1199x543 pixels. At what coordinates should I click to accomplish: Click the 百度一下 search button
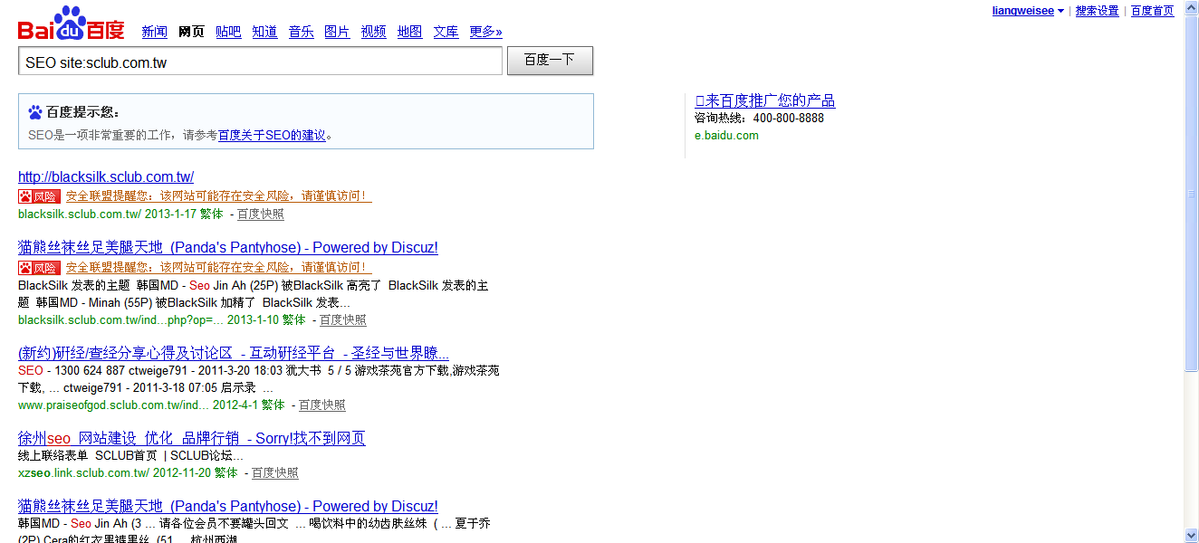point(550,61)
